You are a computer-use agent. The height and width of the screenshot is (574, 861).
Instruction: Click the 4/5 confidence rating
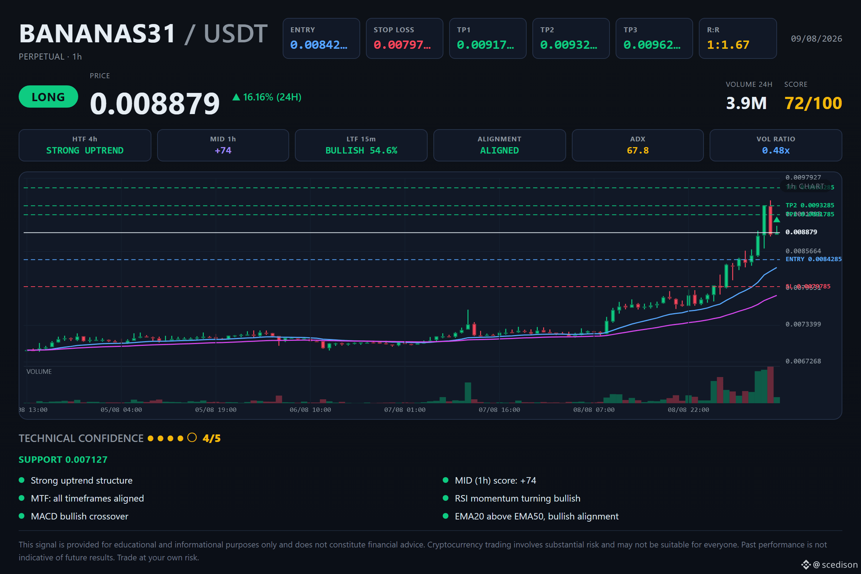[212, 438]
